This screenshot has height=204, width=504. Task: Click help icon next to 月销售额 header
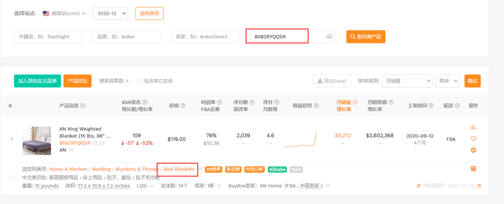coord(391,102)
